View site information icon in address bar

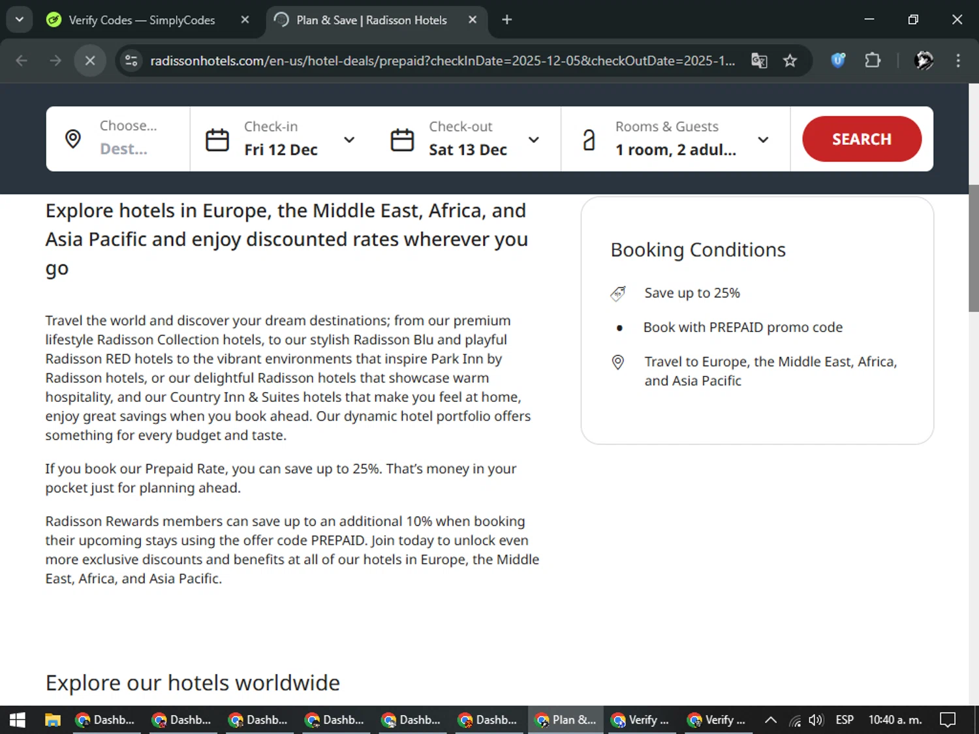[131, 61]
